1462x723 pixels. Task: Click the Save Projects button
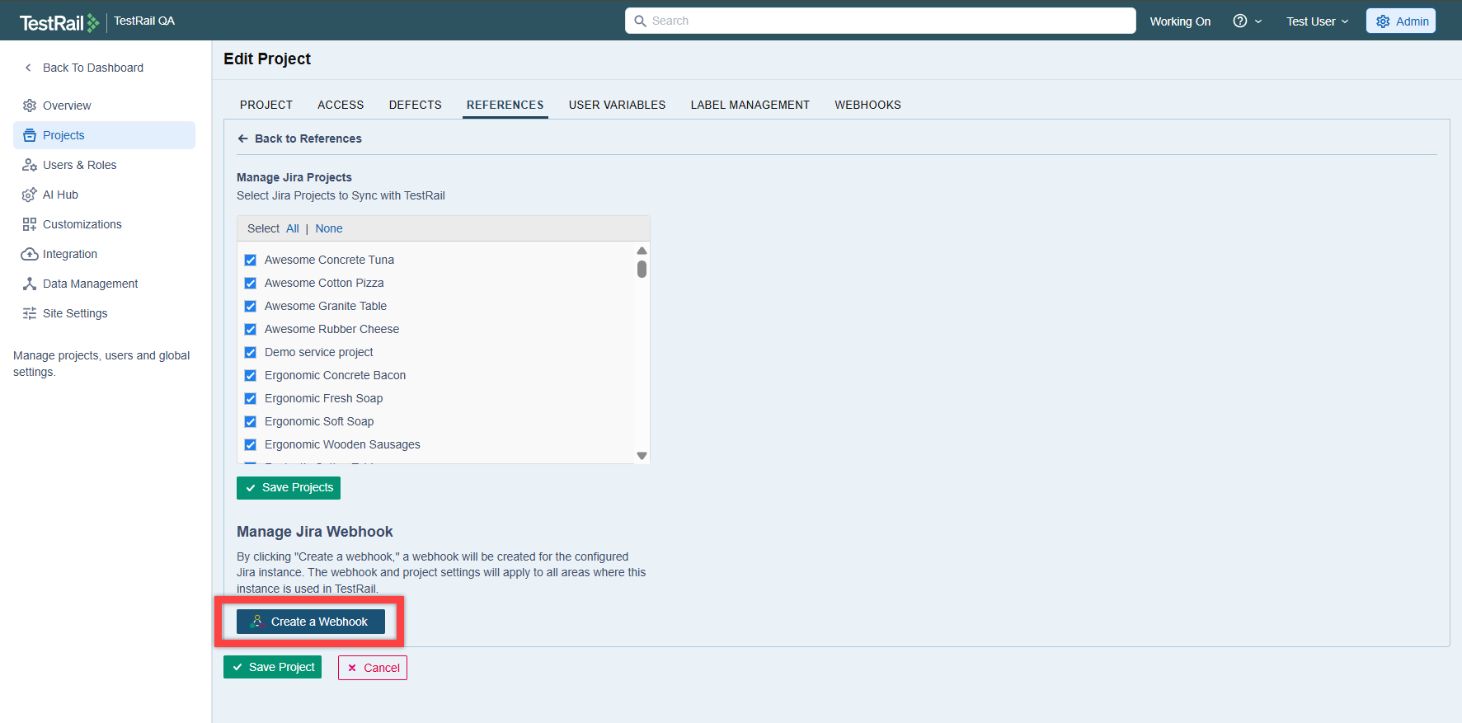click(289, 488)
